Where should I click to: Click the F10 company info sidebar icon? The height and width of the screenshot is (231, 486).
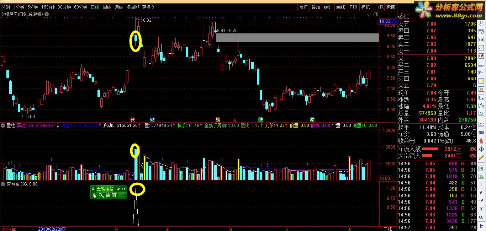point(481,72)
